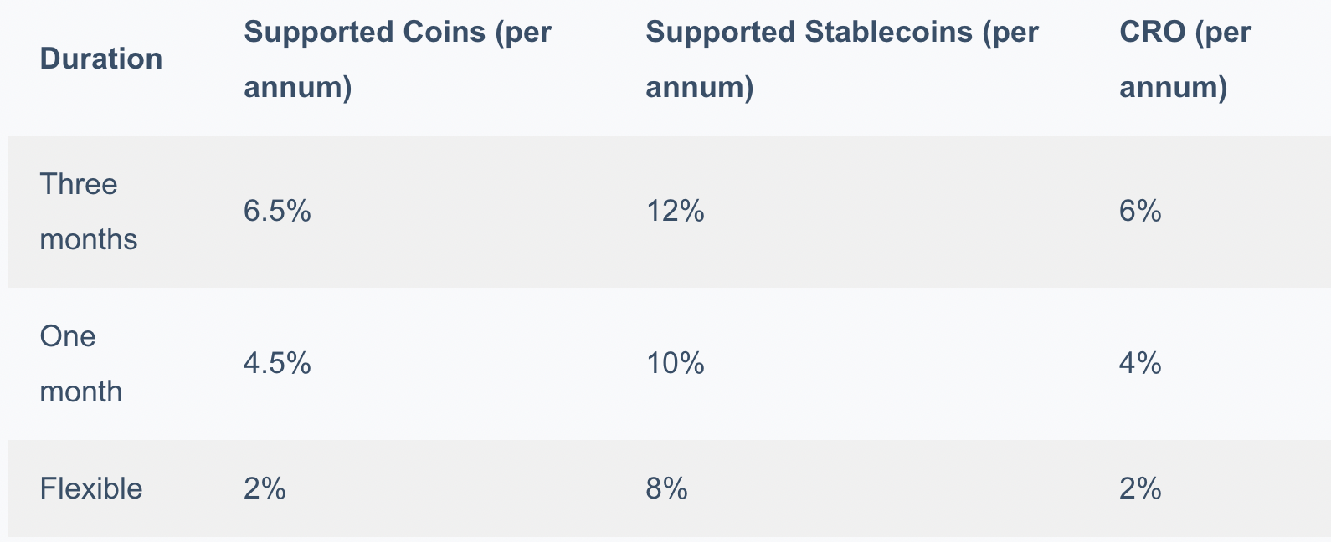Click the 4% CRO rate cell
1331x542 pixels.
tap(1140, 364)
